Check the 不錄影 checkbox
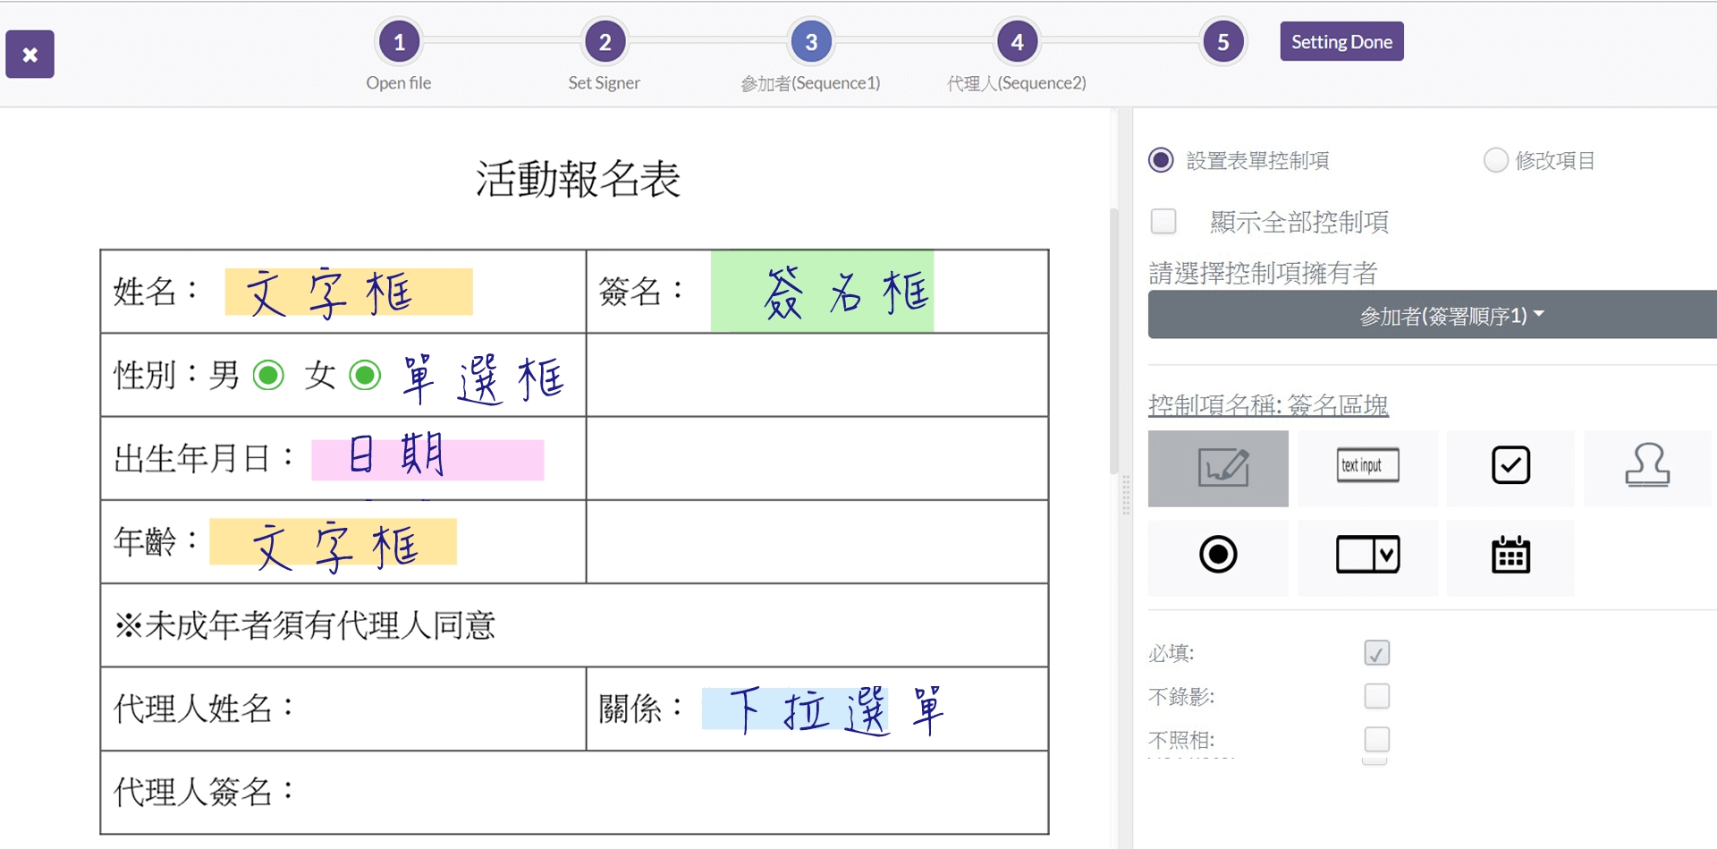1717x849 pixels. pos(1376,696)
